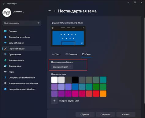Open Центр обновления Windows via its icon
Viewport: 145px width, 118px height.
(5, 89)
